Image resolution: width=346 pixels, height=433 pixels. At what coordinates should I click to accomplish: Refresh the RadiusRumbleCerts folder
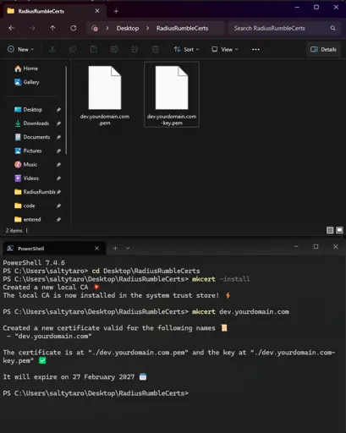coord(74,28)
